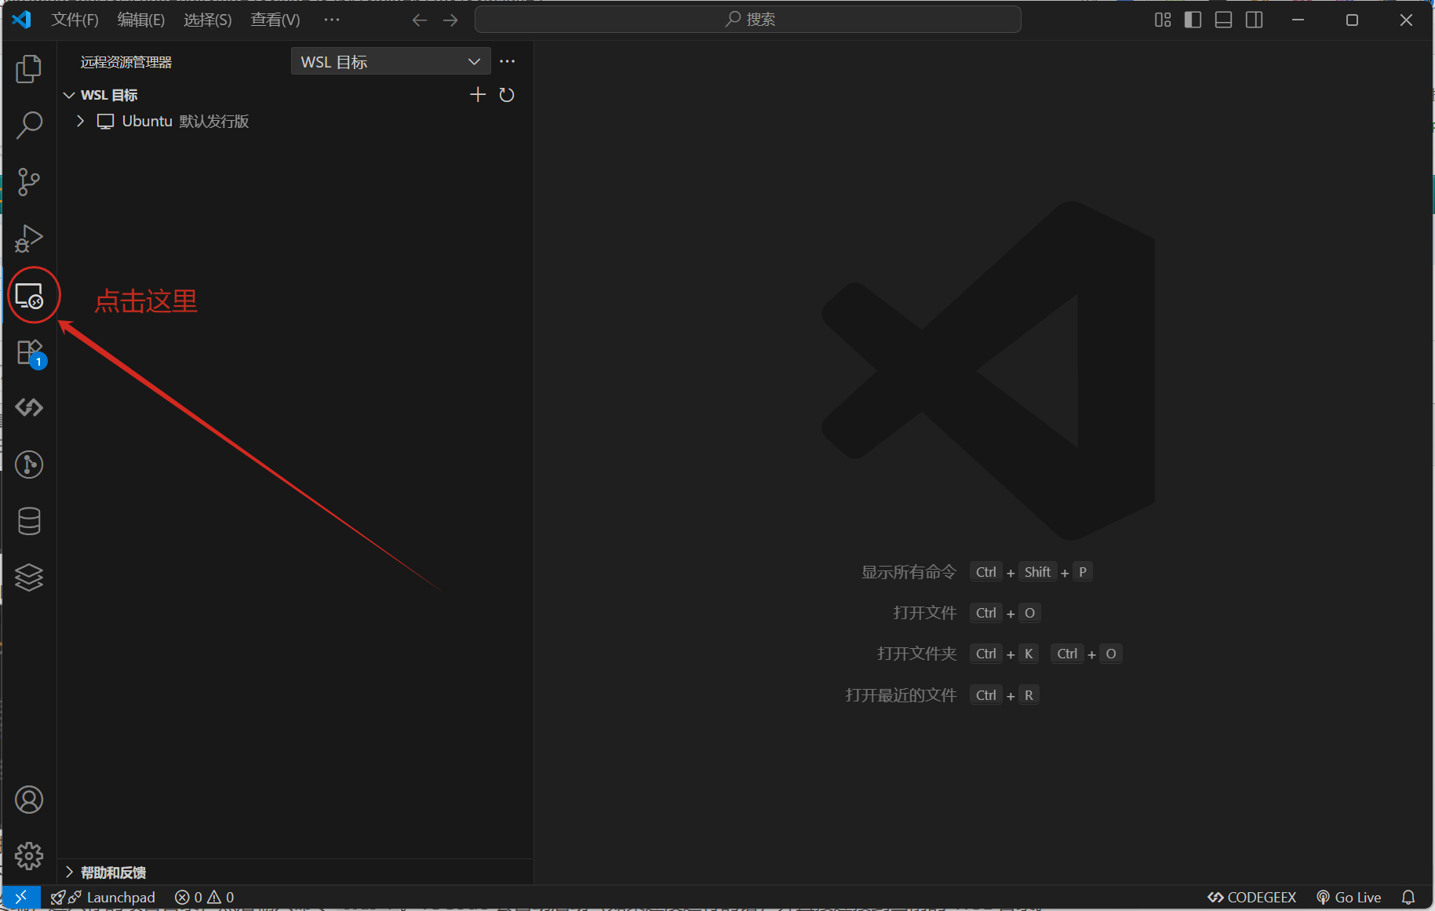Click Launchpad in the status bar
This screenshot has height=911, width=1435.
[x=103, y=897]
